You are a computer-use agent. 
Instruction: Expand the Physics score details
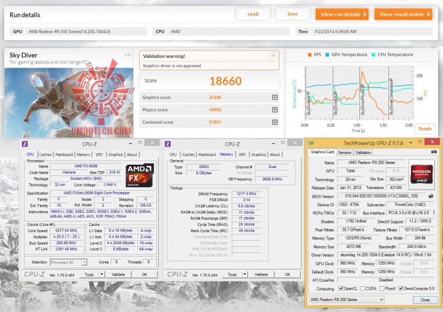(274, 110)
